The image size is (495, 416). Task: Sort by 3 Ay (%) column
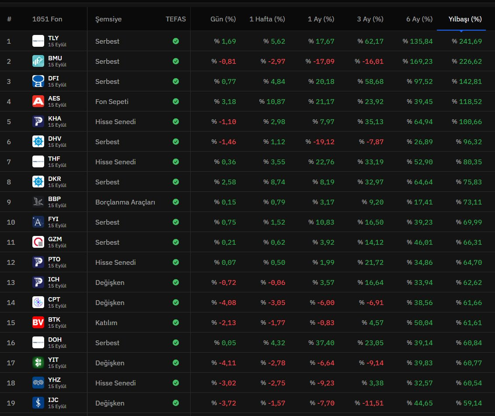coord(370,19)
